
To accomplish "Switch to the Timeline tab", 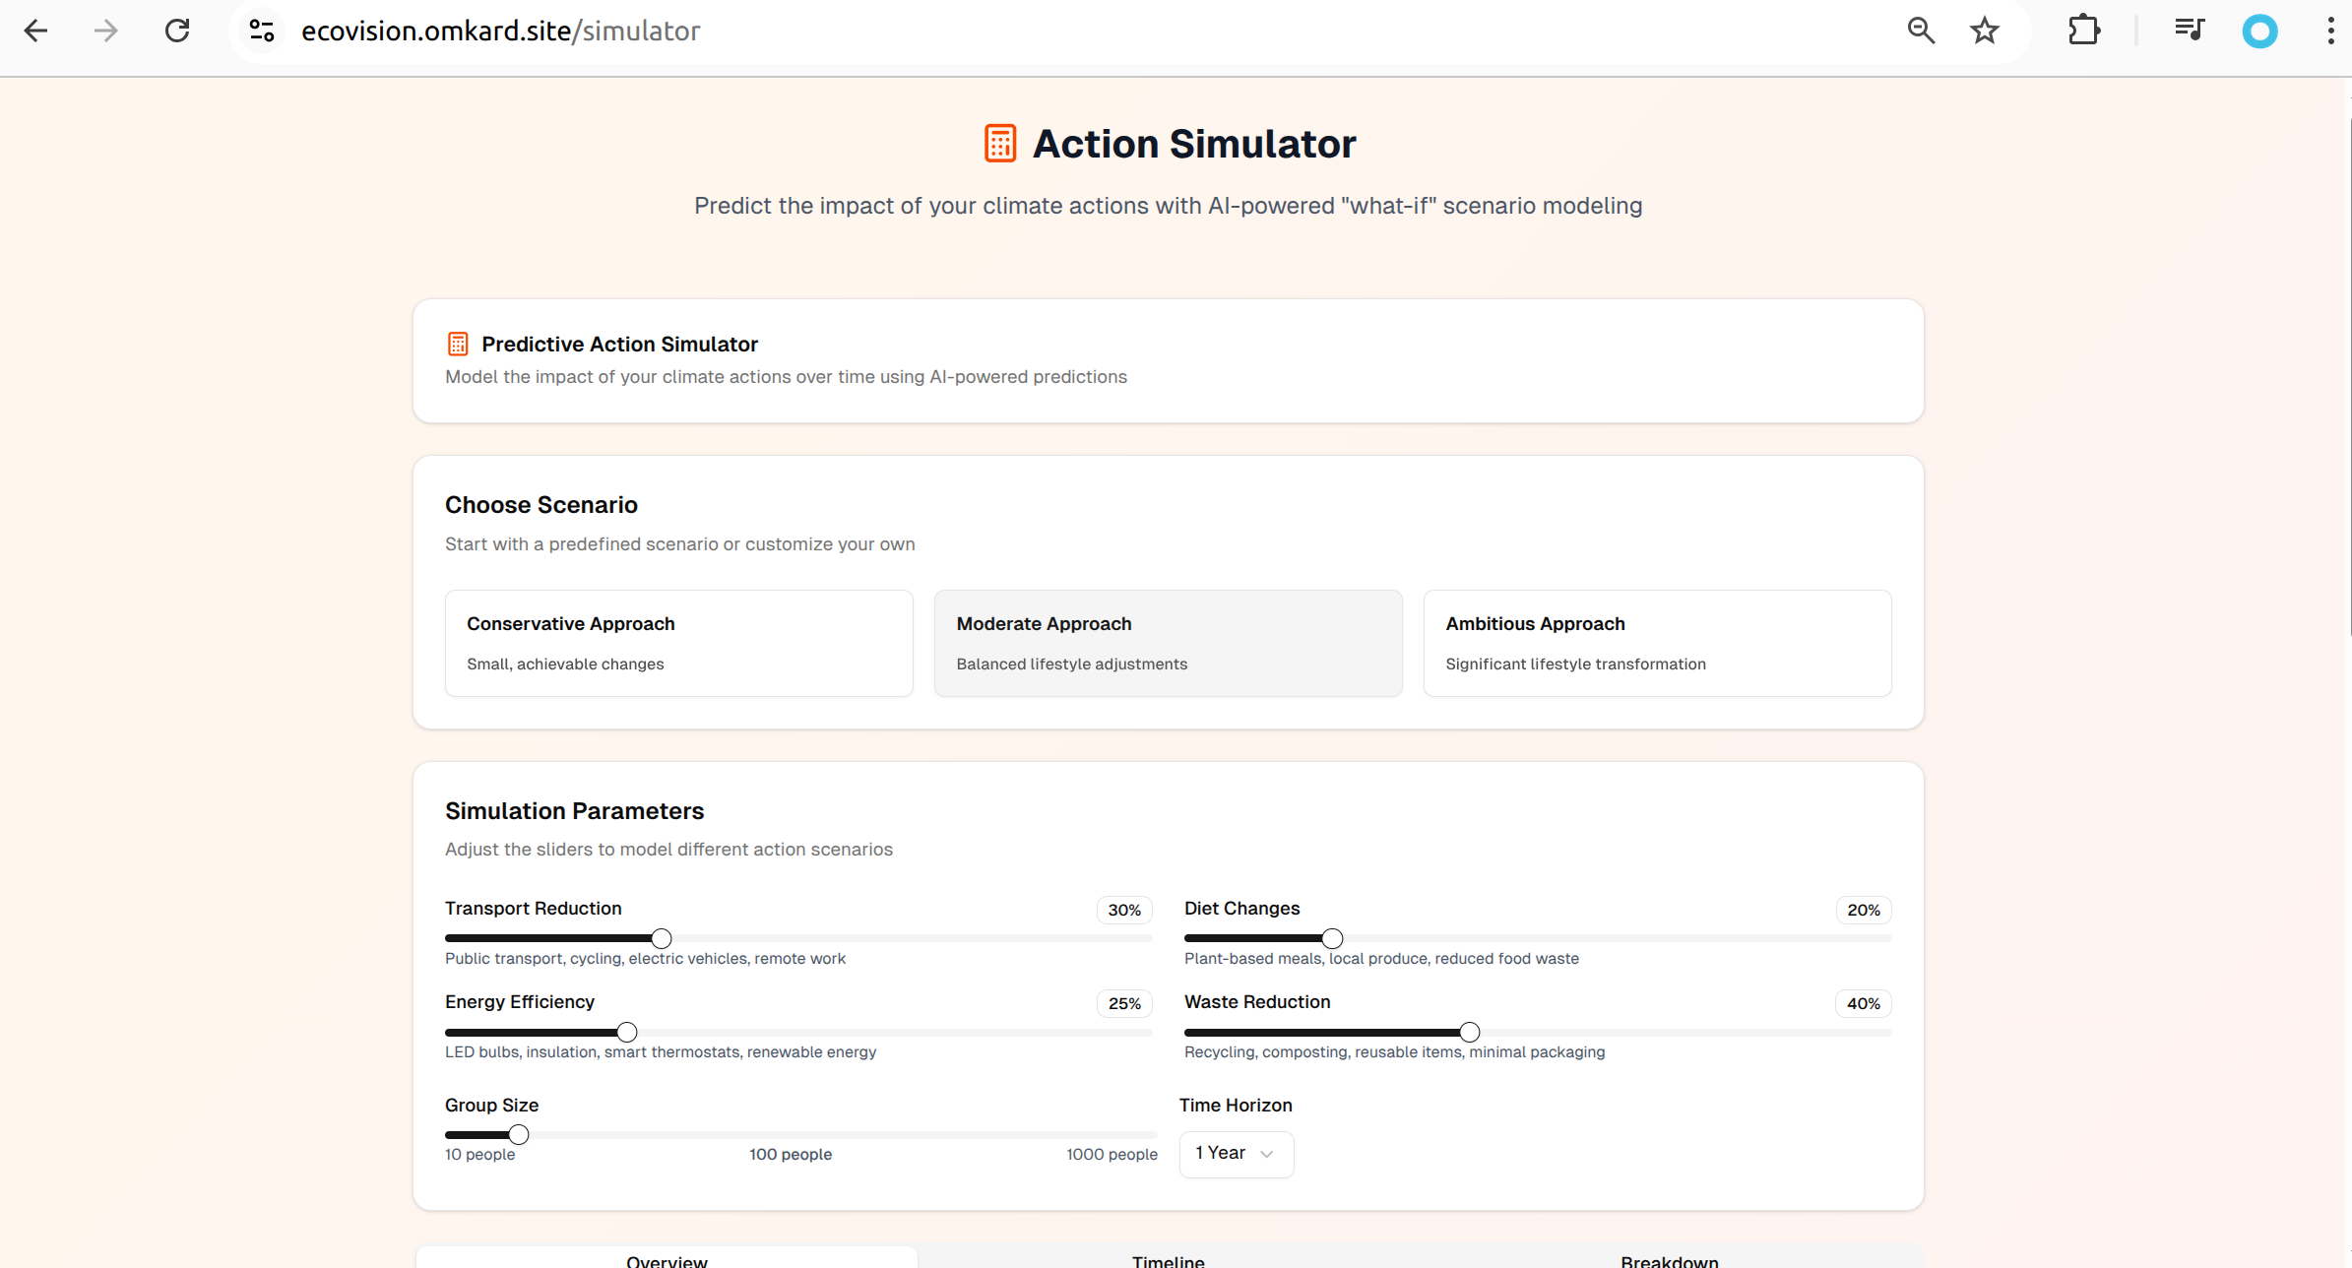I will point(1168,1259).
